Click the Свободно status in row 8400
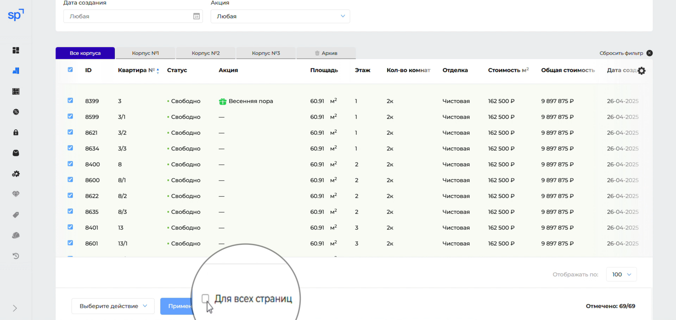The width and height of the screenshot is (676, 320). 185,164
